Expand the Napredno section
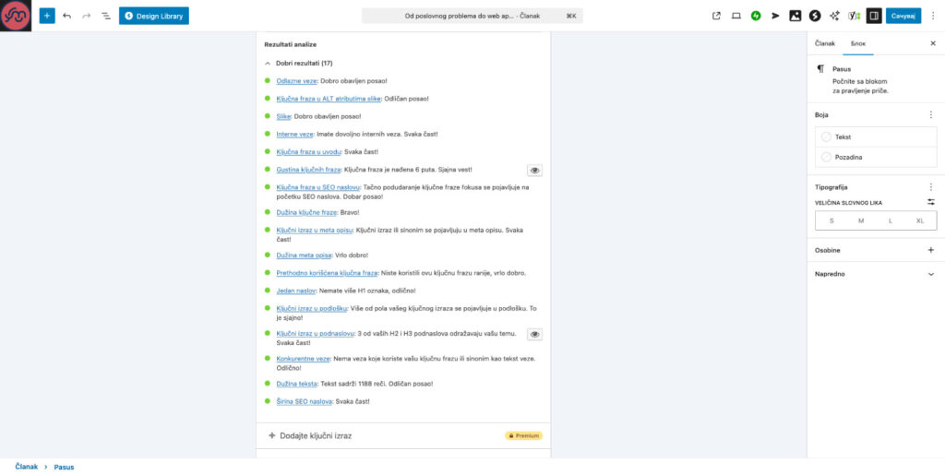Viewport: 945px width, 475px height. pyautogui.click(x=876, y=273)
